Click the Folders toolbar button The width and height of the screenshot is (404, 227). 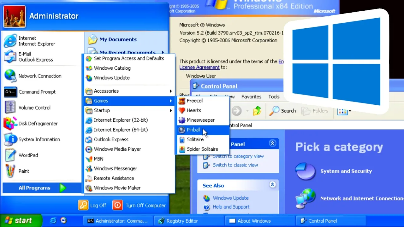click(315, 111)
